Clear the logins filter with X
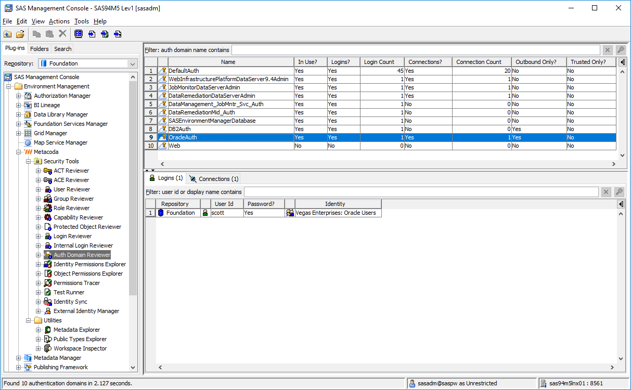 click(x=606, y=192)
